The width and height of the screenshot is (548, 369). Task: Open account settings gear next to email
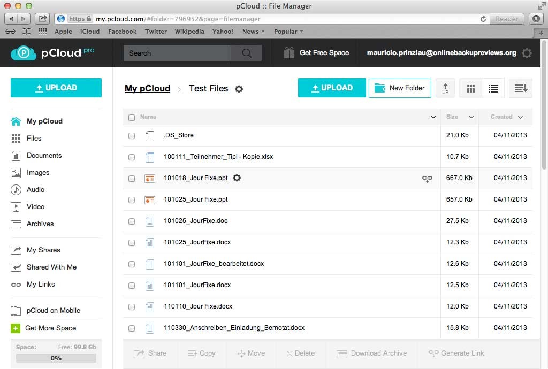coord(527,53)
